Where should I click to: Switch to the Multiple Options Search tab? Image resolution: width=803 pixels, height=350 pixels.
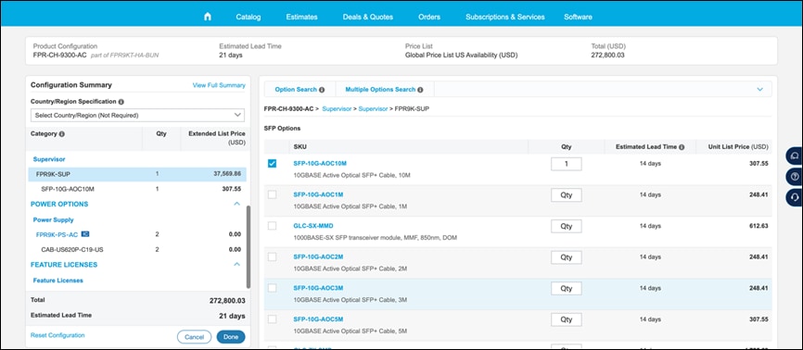(385, 89)
